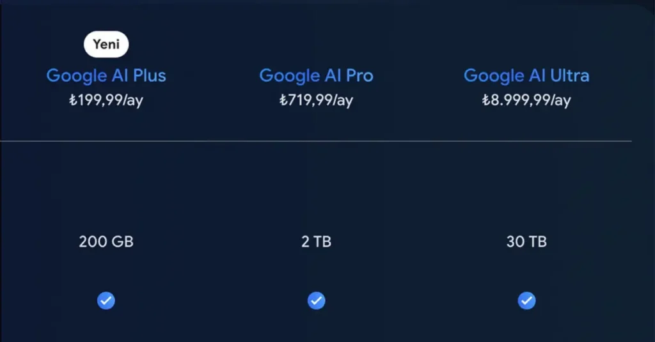Click the checkmark icon under 30 TB
655x342 pixels.
coord(526,300)
